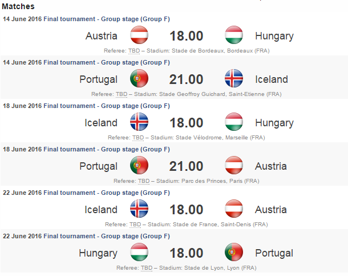
Task: Click Austria flag in Iceland vs Austria match
Action: pos(234,209)
